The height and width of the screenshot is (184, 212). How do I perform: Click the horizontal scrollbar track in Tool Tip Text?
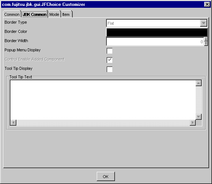point(103,123)
